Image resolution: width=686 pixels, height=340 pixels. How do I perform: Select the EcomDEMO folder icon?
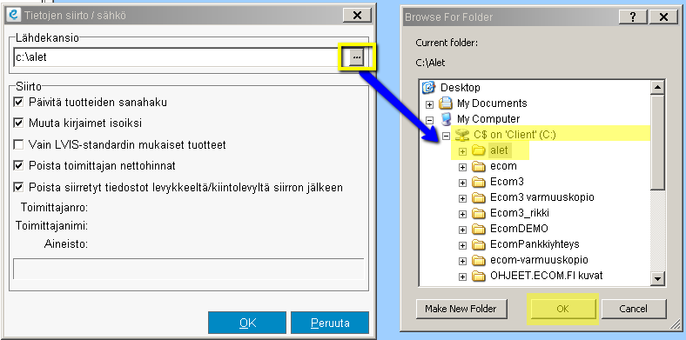coord(479,229)
